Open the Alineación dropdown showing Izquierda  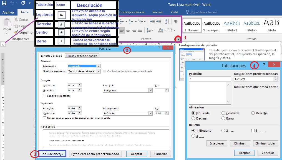tap(99, 66)
